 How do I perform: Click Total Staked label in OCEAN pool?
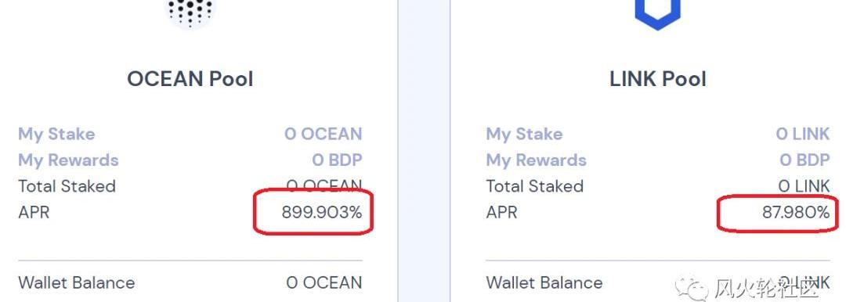click(x=67, y=186)
